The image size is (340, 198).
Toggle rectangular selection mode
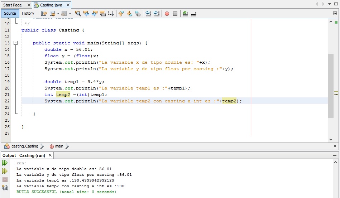(111, 14)
